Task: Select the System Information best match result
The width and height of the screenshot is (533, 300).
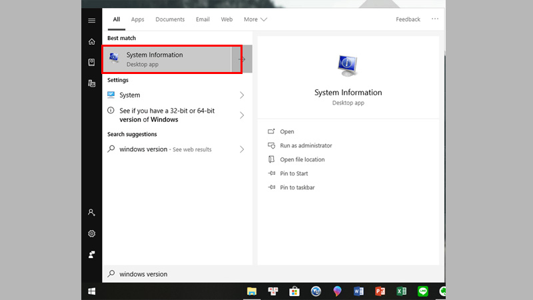Action: [x=167, y=59]
